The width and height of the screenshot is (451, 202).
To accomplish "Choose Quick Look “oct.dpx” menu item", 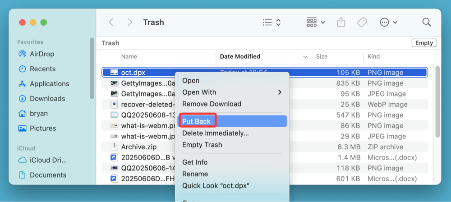I will click(232, 186).
